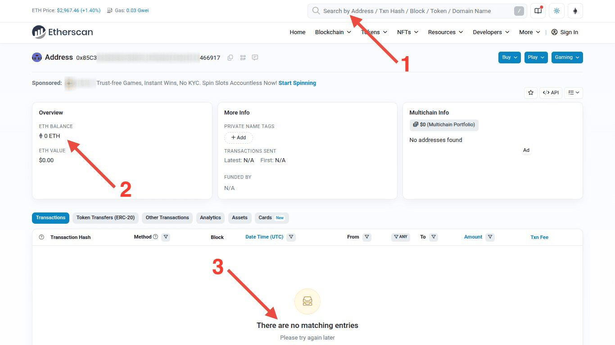
Task: Click the address blockie avatar
Action: pyautogui.click(x=37, y=57)
